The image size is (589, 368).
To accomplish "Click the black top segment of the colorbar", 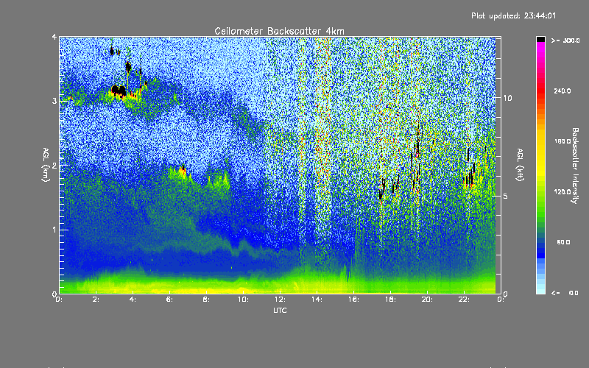I will (540, 39).
